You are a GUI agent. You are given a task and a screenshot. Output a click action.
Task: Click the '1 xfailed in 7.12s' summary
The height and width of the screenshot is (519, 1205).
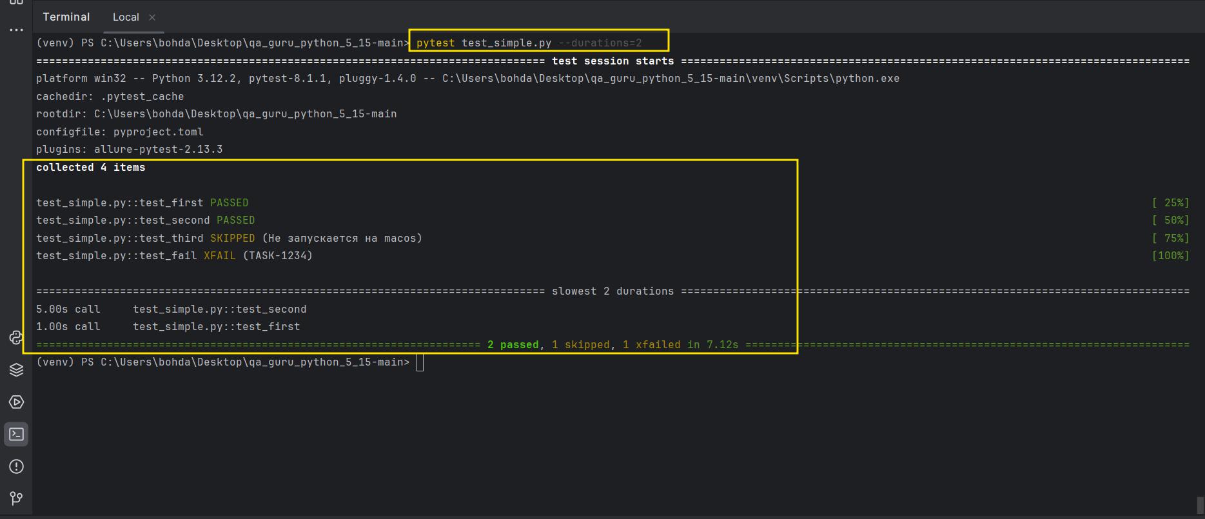point(680,345)
